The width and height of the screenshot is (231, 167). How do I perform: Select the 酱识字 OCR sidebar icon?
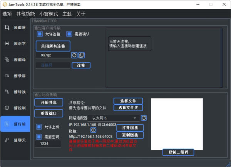coord(7,43)
